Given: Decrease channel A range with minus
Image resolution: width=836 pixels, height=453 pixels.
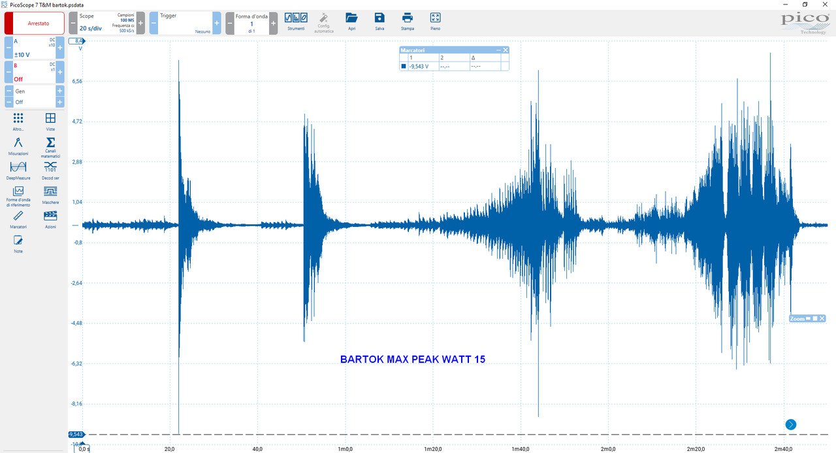Looking at the screenshot, I should coord(8,48).
